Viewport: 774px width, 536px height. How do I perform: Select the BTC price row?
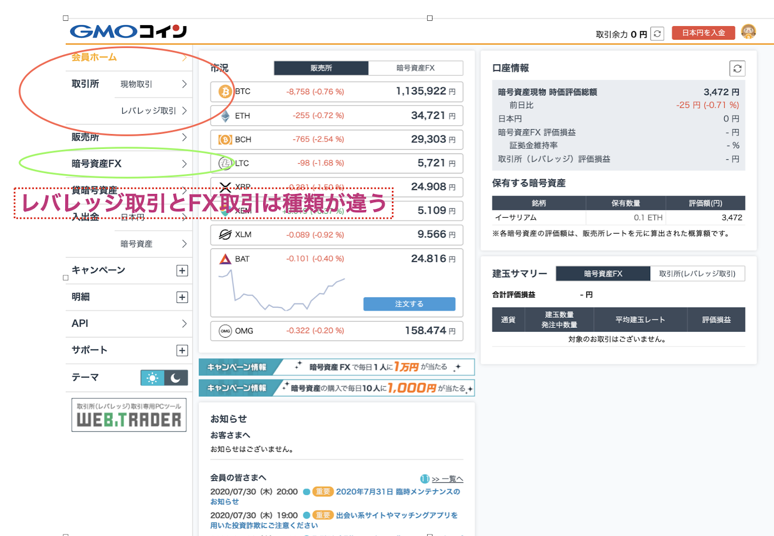pos(337,91)
